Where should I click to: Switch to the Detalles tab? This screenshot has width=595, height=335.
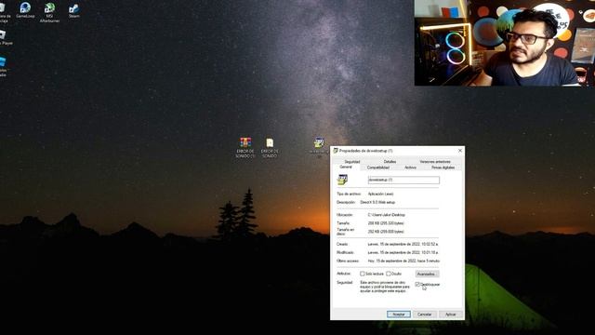(x=390, y=162)
